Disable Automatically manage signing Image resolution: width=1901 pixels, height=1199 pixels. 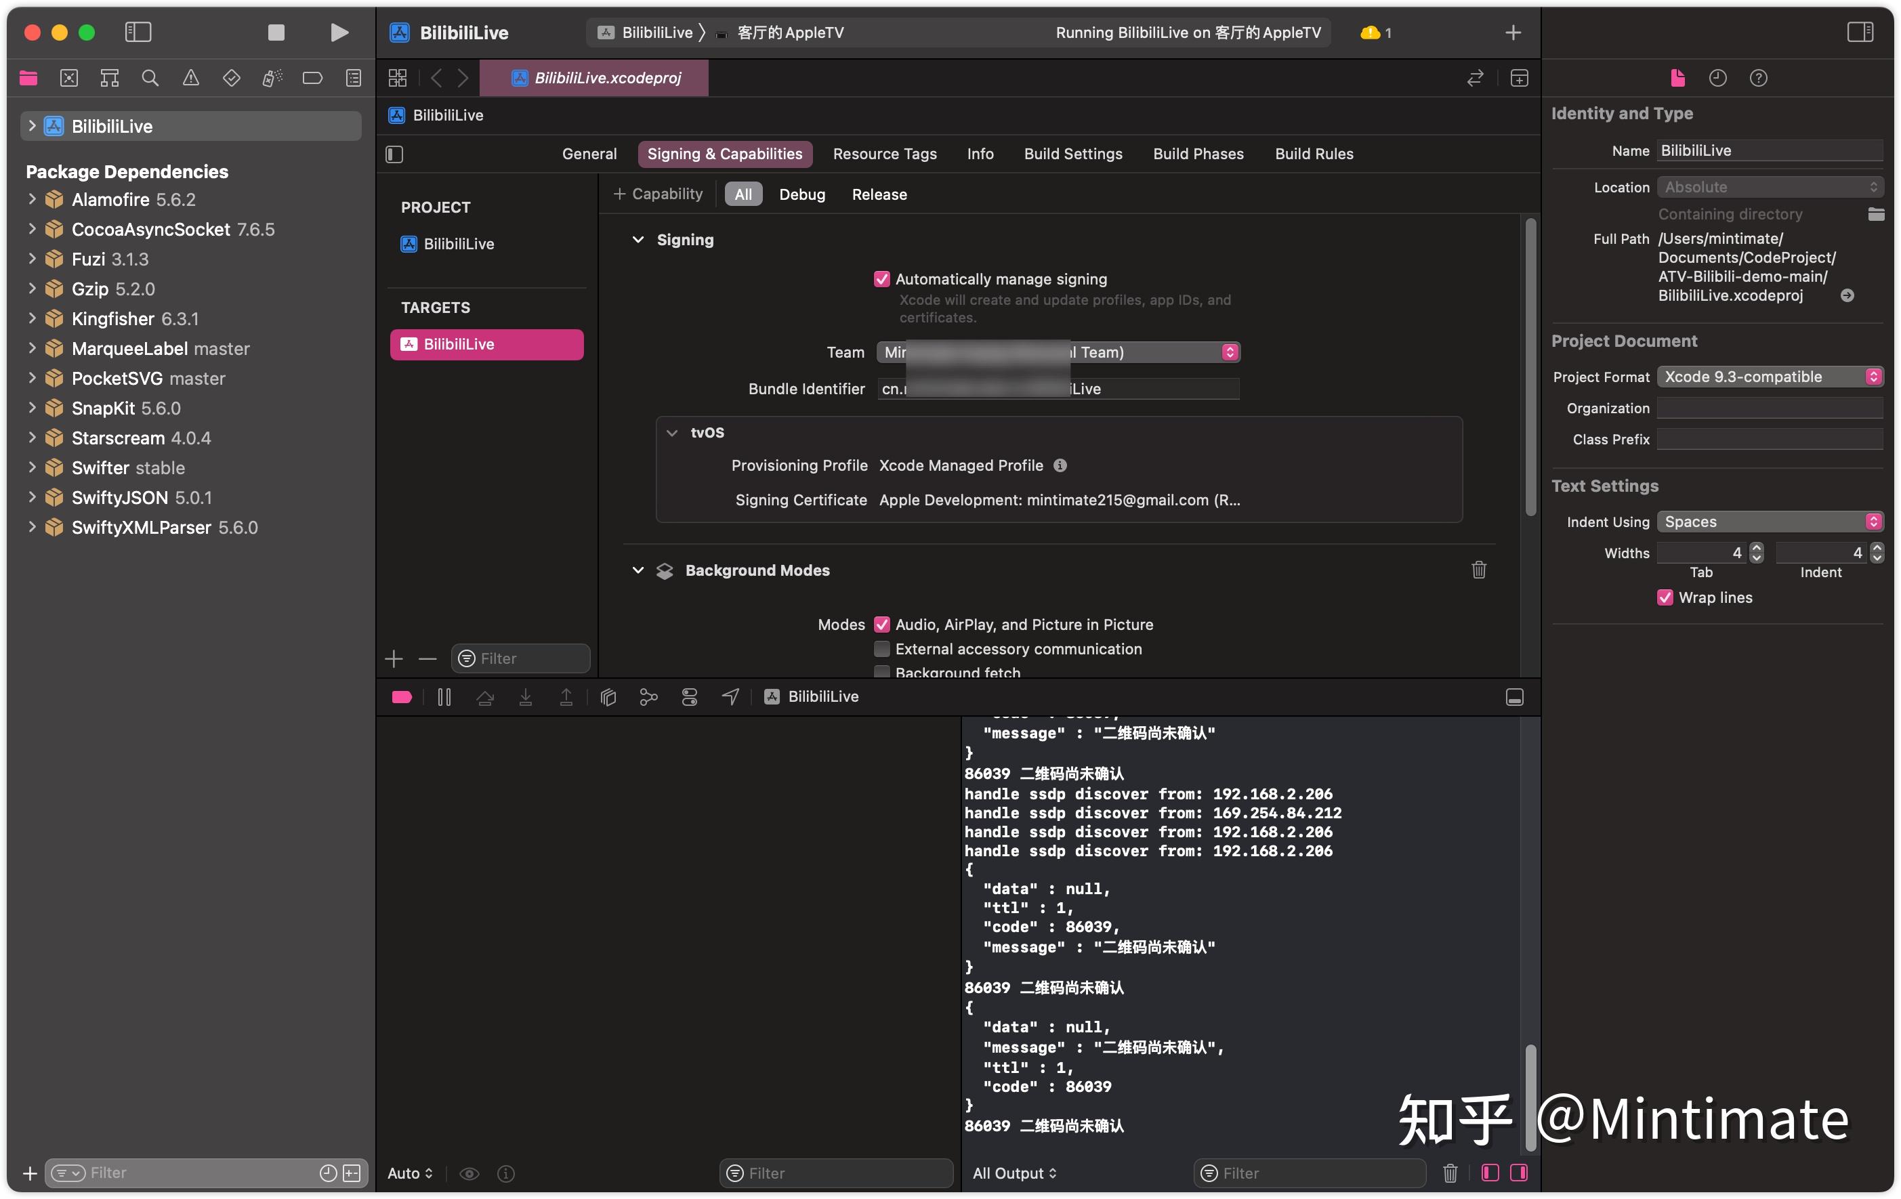[883, 278]
